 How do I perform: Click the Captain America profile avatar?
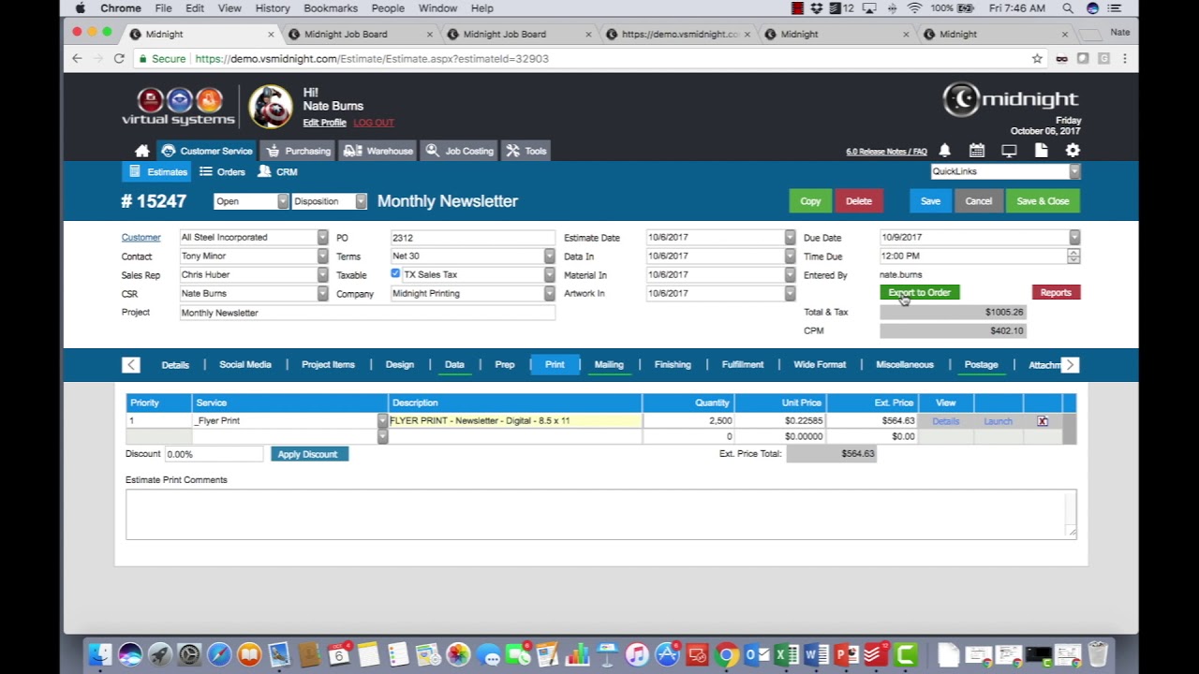271,106
